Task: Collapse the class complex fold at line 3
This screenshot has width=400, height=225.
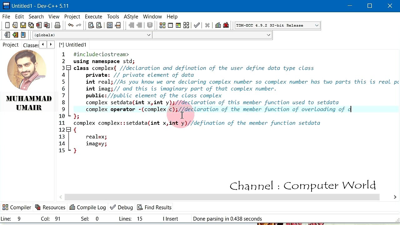Action: pos(68,68)
